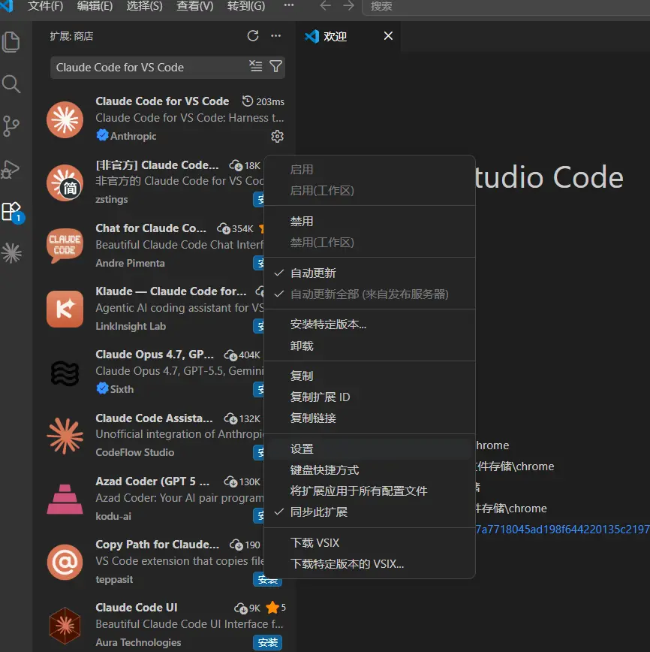Screen dimensions: 650x652
Task: Select 将扩展应用于所有配置文件
Action: [369, 491]
